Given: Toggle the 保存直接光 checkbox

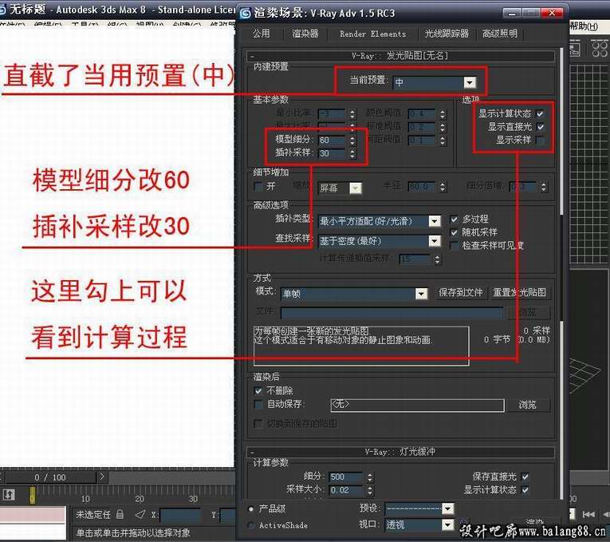Looking at the screenshot, I should 525,477.
